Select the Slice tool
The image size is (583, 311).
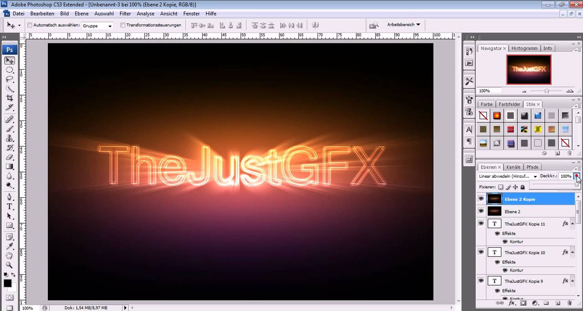(10, 108)
